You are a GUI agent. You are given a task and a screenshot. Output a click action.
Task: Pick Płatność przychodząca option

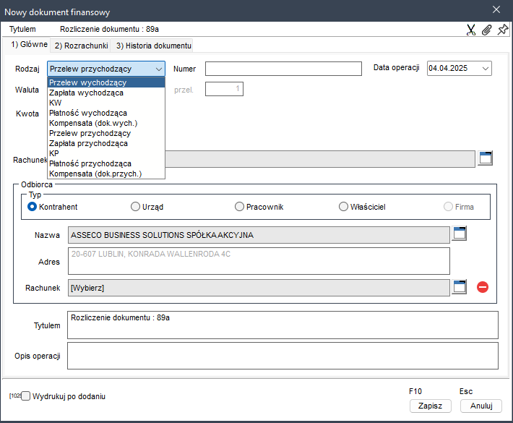pos(106,163)
